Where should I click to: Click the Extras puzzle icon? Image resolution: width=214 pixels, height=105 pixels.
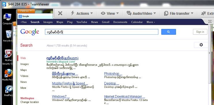coord(204,13)
